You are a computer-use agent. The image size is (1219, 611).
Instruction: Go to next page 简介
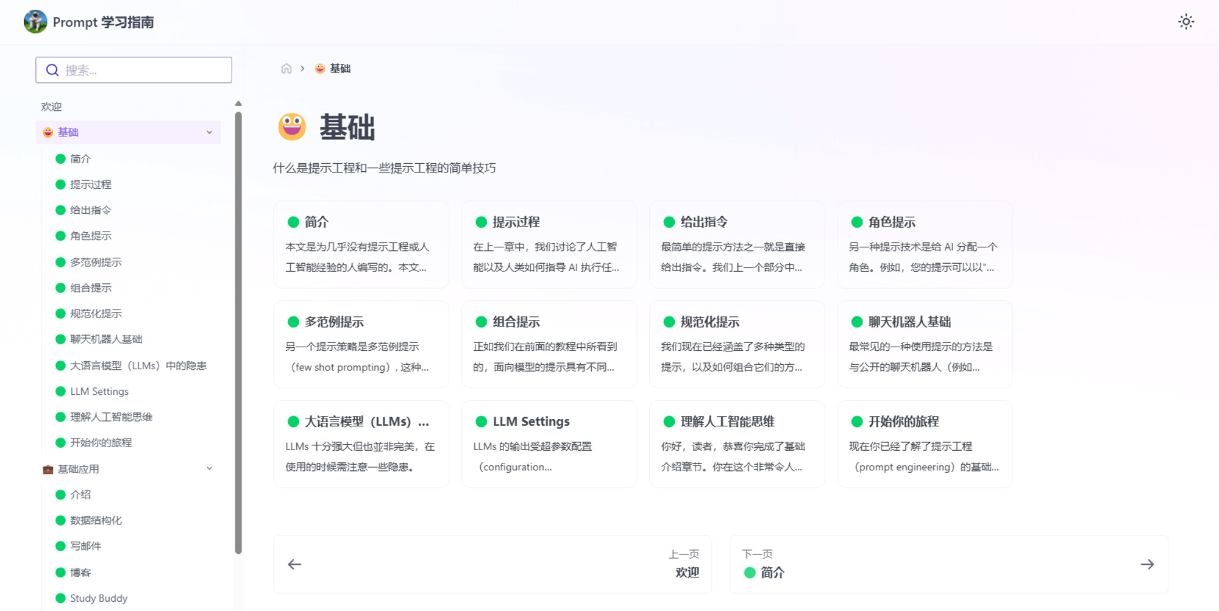click(x=948, y=565)
